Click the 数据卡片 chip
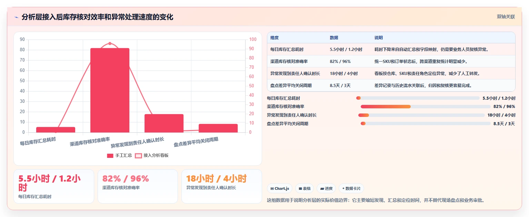The image size is (529, 217). [x=351, y=188]
